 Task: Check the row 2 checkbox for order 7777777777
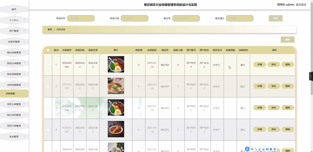pos(48,86)
